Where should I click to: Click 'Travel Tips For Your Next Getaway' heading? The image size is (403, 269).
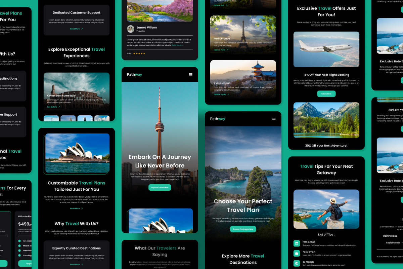326,169
